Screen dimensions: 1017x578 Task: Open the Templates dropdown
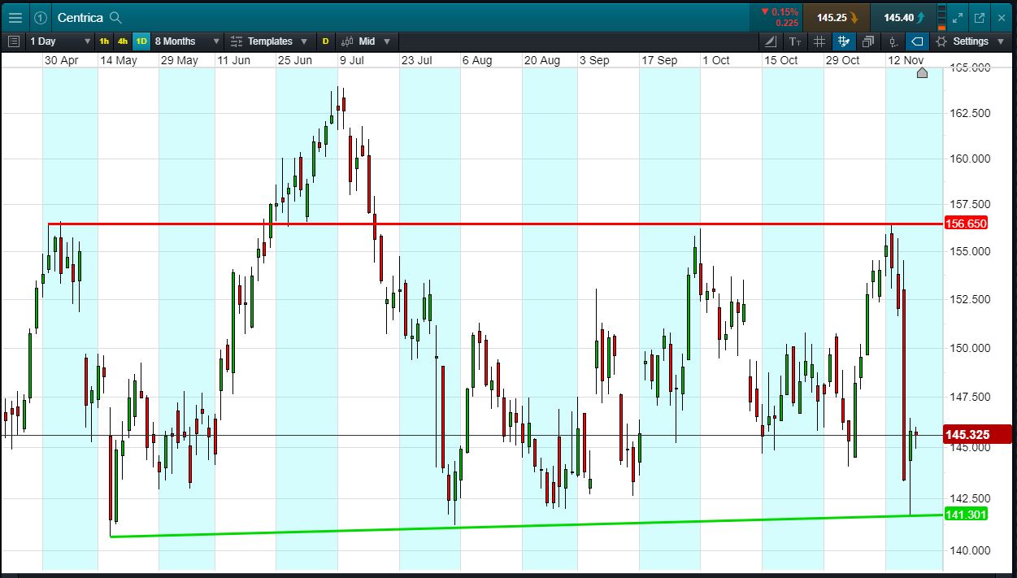click(x=268, y=41)
